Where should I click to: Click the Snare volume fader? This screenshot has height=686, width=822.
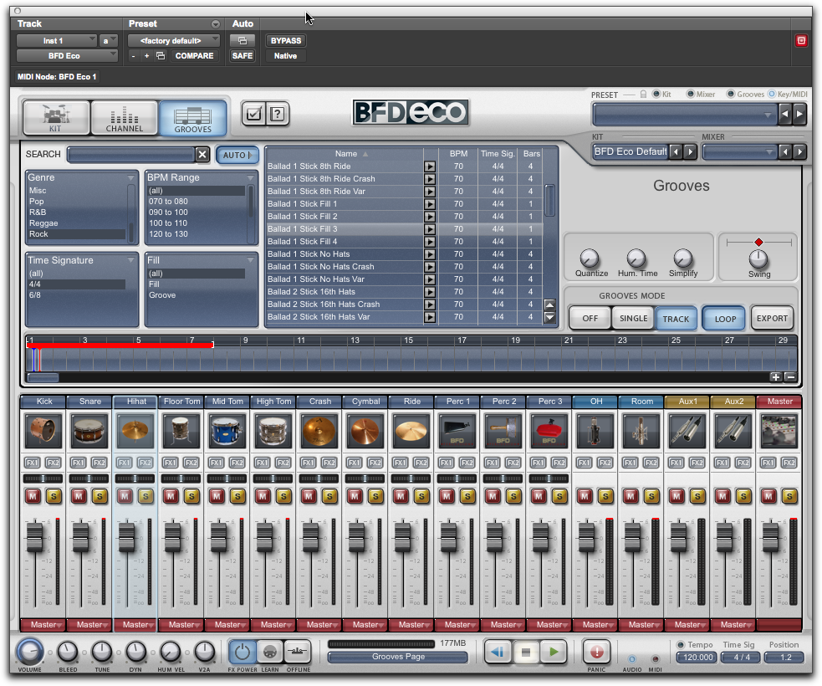pos(81,538)
